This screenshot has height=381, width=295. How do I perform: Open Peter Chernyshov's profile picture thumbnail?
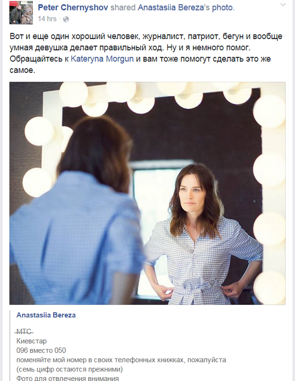click(x=21, y=13)
